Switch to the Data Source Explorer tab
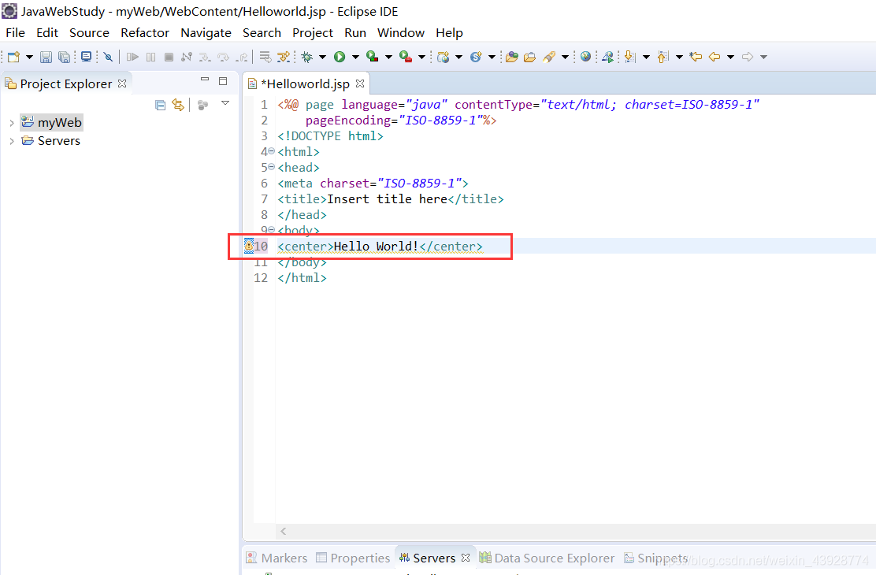Viewport: 876px width, 575px height. click(547, 558)
